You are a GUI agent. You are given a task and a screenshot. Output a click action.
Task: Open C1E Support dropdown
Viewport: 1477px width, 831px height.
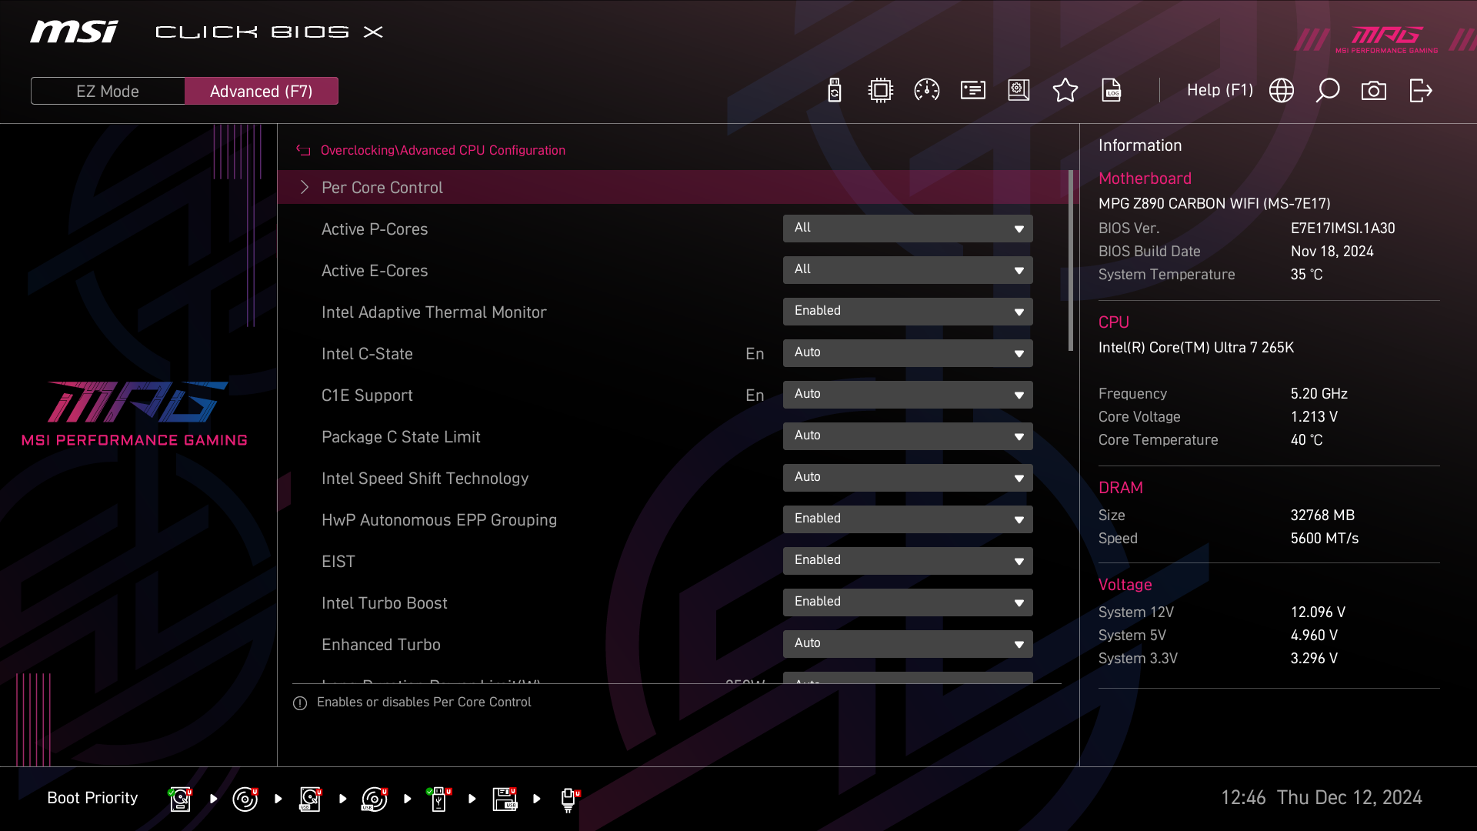(x=908, y=395)
